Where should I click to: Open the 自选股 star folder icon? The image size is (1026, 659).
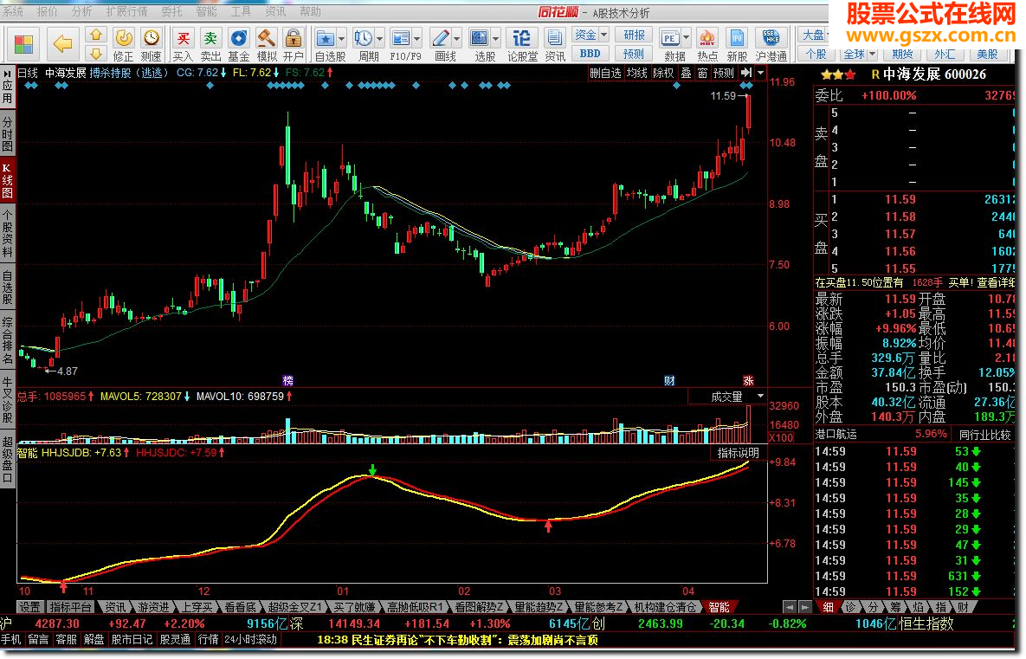(326, 38)
